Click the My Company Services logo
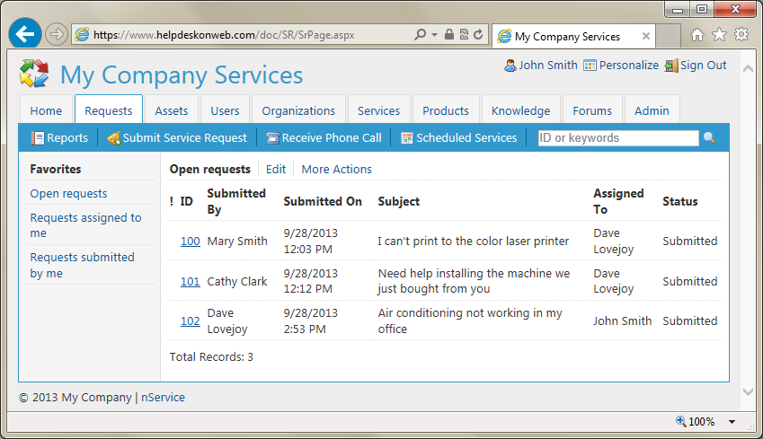The image size is (763, 439). click(34, 74)
